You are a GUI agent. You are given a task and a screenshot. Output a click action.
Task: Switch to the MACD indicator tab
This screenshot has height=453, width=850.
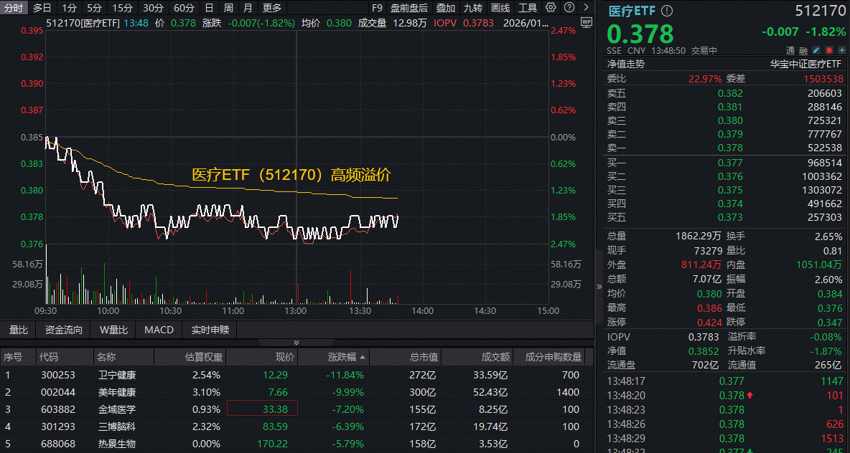[x=159, y=330]
